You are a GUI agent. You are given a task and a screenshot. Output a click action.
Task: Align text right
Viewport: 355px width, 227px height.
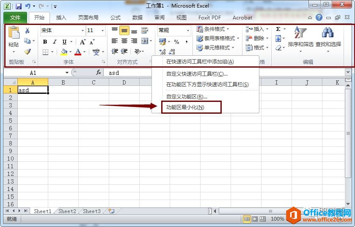134,41
